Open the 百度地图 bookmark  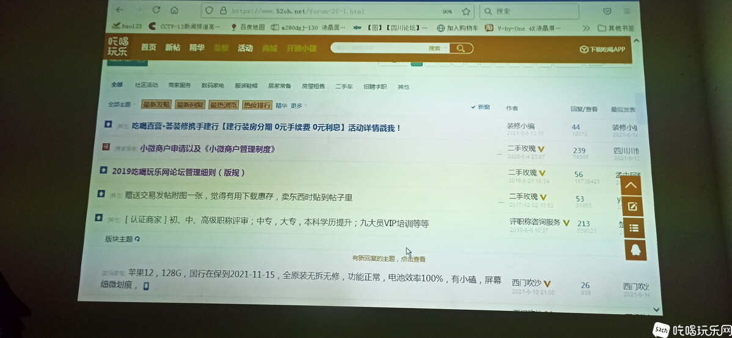[x=248, y=27]
